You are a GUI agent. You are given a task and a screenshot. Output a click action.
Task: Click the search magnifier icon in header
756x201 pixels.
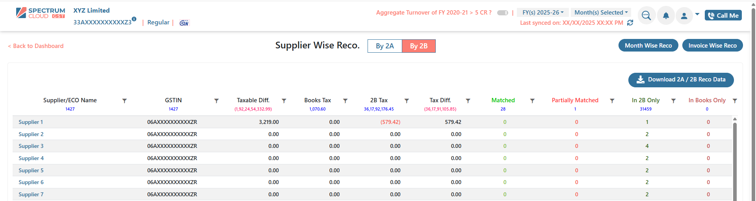[646, 16]
